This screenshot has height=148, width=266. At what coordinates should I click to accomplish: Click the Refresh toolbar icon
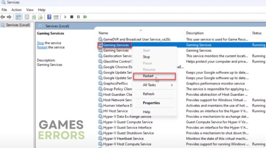click(x=34, y=17)
